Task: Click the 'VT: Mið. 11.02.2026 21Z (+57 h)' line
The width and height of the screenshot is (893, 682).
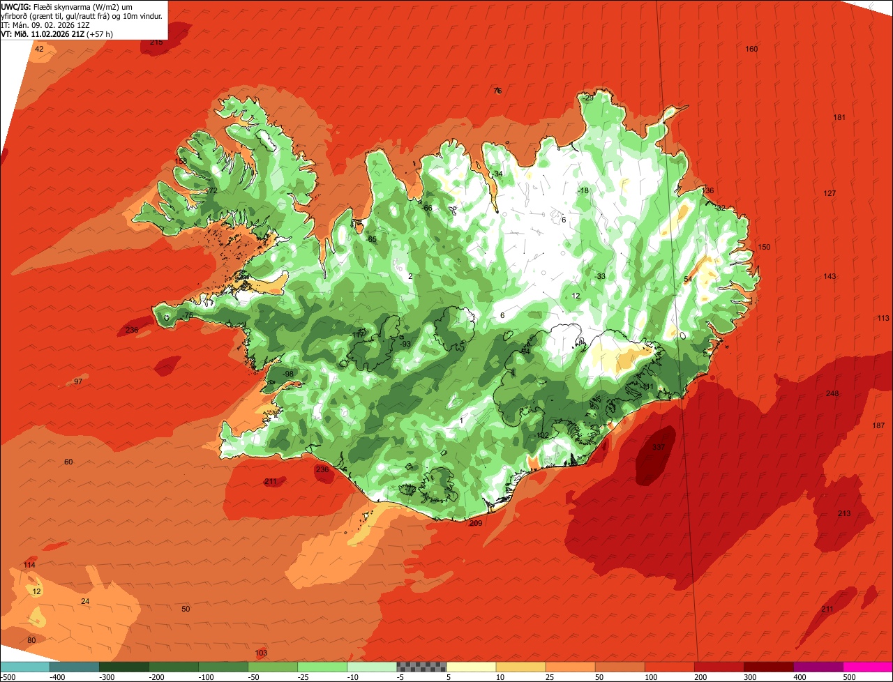Action: coord(57,33)
